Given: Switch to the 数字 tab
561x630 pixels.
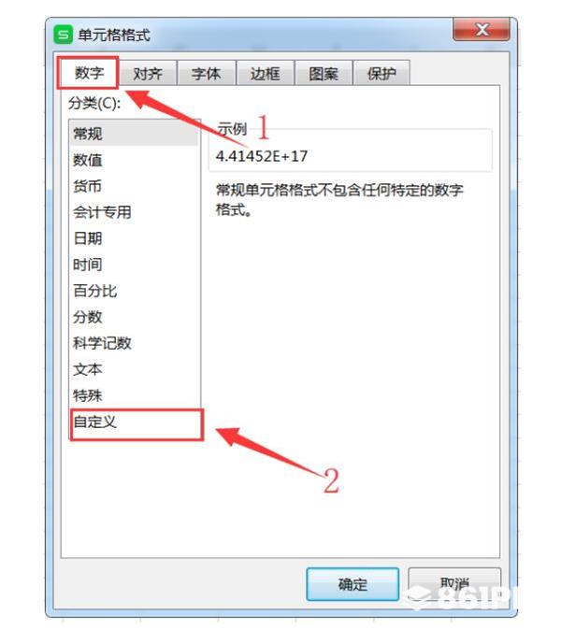Looking at the screenshot, I should (89, 73).
